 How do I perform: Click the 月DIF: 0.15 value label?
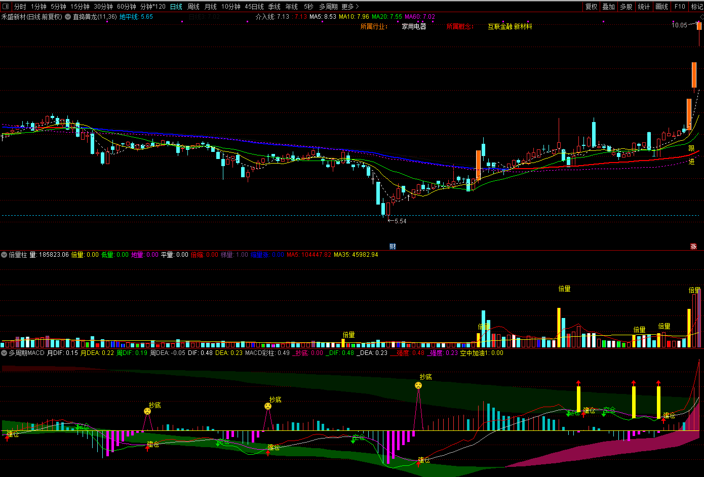[63, 353]
